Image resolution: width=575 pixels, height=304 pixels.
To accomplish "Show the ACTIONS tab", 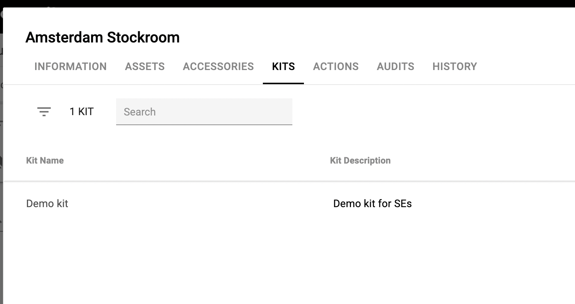I will pos(336,67).
